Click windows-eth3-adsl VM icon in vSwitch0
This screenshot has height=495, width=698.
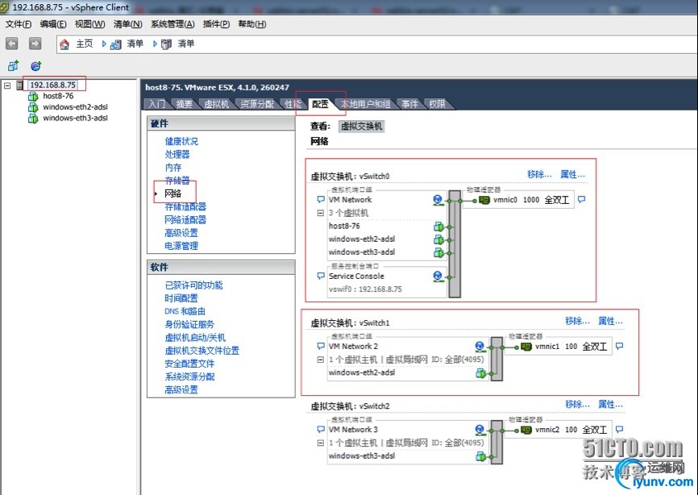coord(438,253)
